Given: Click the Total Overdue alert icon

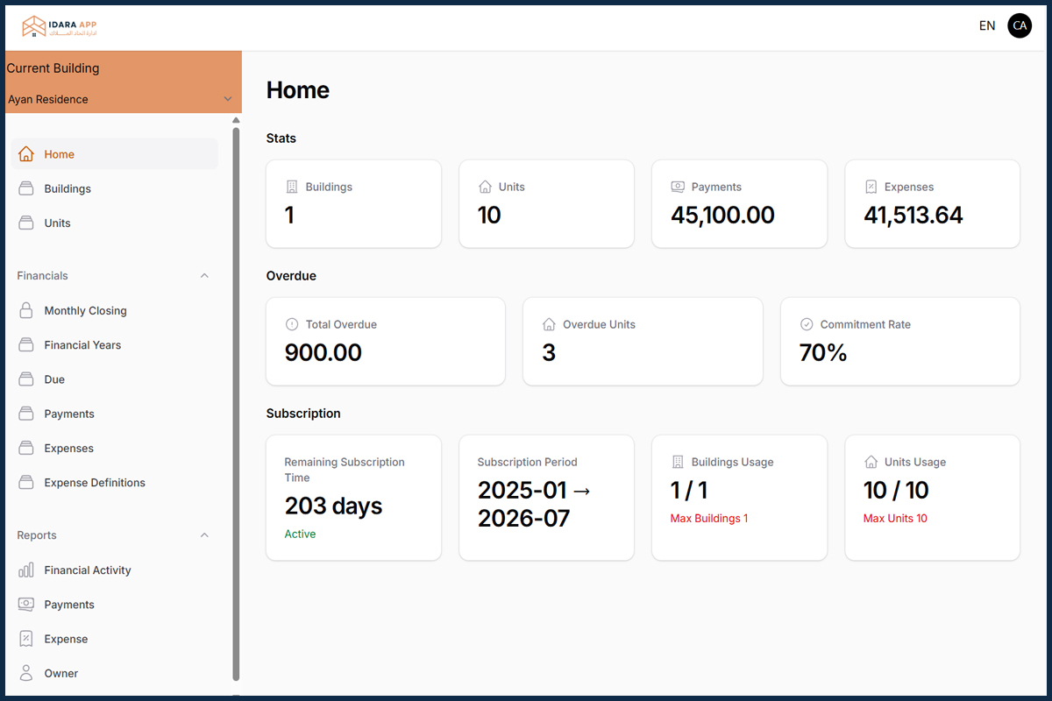Looking at the screenshot, I should [292, 324].
